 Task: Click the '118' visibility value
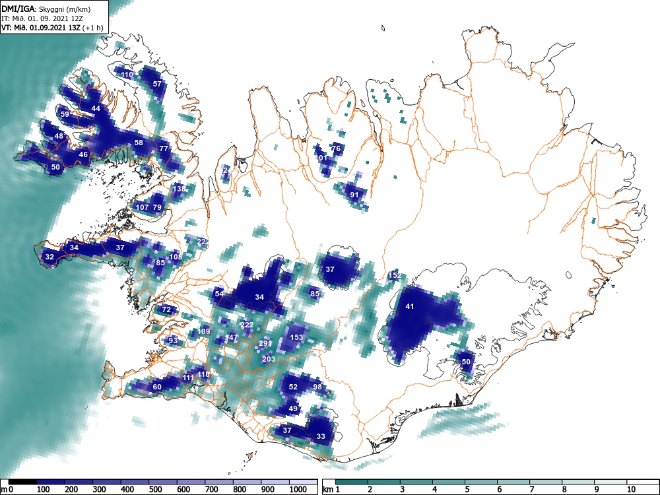[203, 374]
